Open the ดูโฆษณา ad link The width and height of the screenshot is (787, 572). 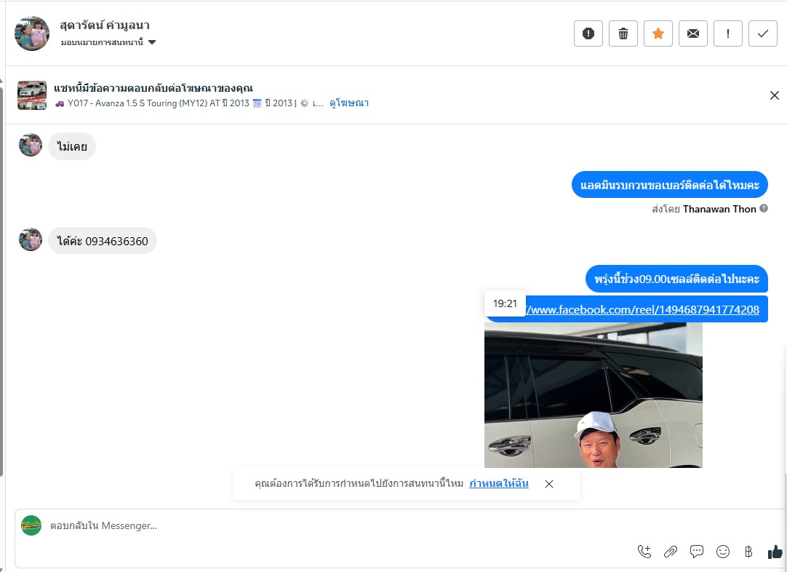pos(349,103)
